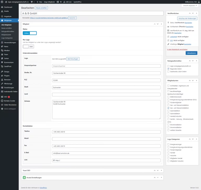
Task: Expand the Yoast SEO panel
Action: (x=161, y=170)
